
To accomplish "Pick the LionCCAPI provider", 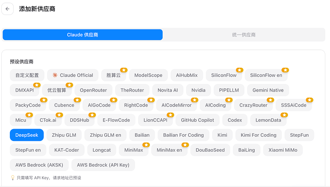I will click(155, 120).
